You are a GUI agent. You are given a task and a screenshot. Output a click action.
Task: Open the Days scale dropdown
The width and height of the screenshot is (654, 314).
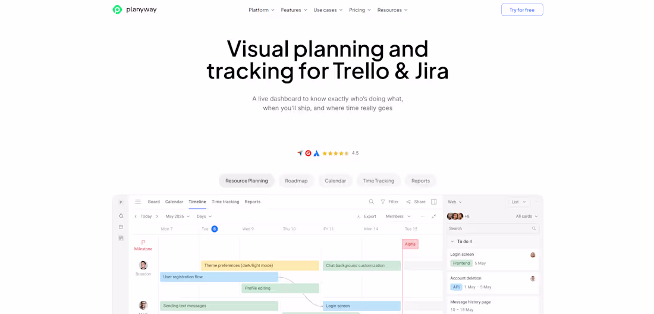(x=205, y=216)
